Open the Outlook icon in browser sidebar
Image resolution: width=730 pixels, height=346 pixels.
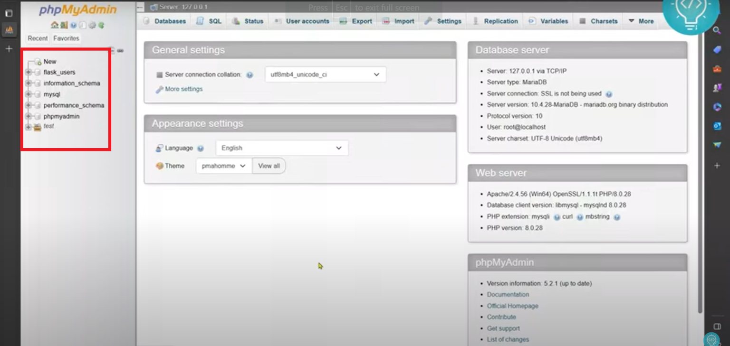(717, 126)
